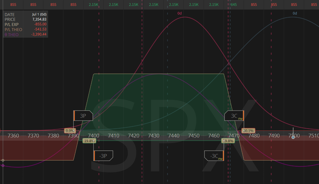Click the 7360 price axis label
This screenshot has height=184, width=319.
pos(13,136)
